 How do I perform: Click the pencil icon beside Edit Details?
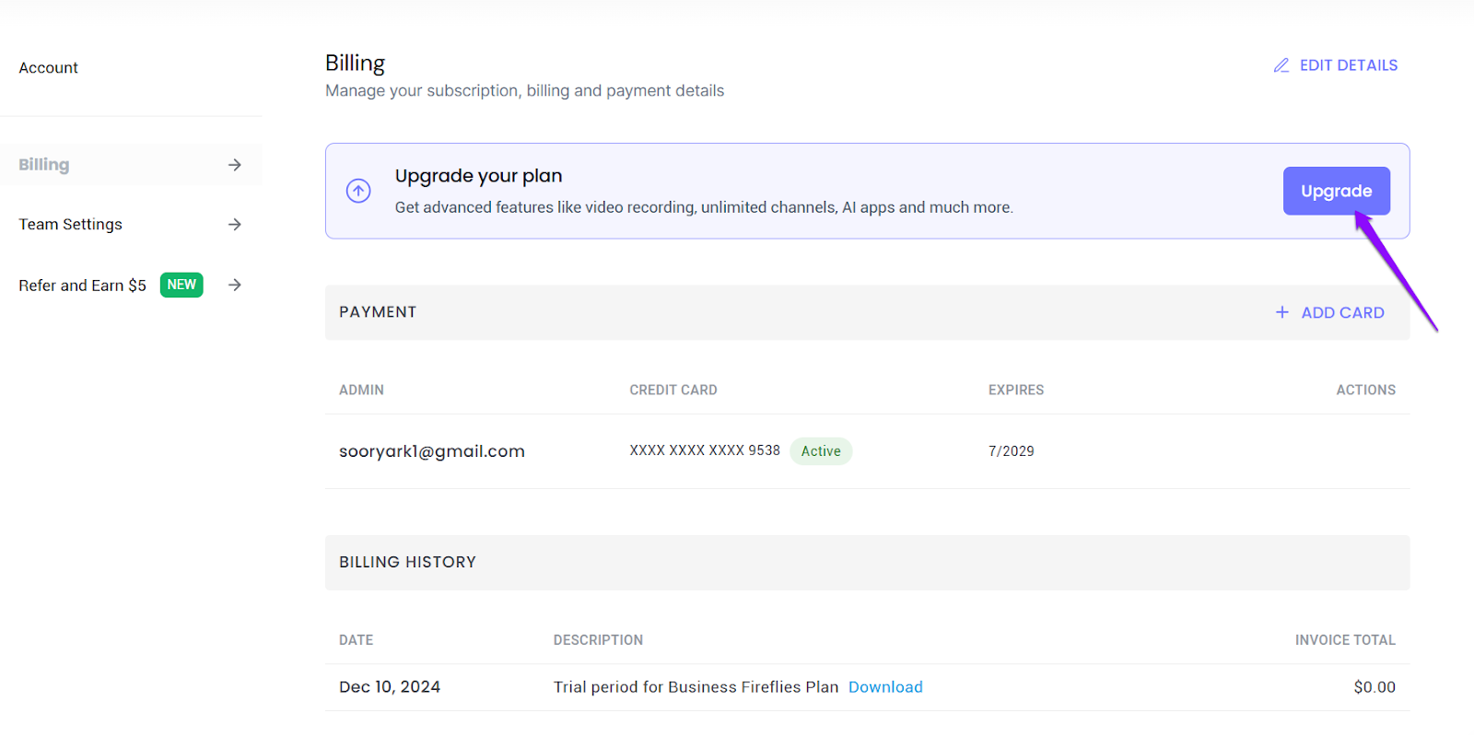click(1281, 65)
